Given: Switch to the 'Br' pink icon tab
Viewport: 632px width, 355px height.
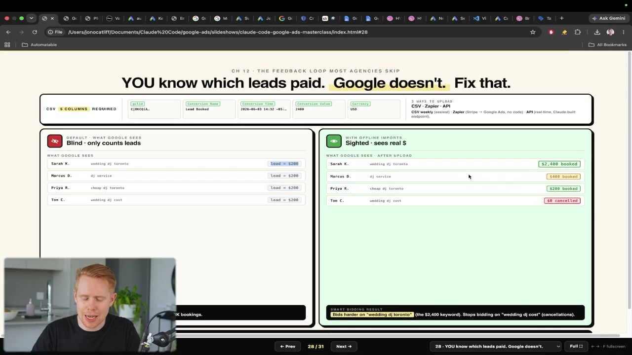Looking at the screenshot, I should coord(523,18).
